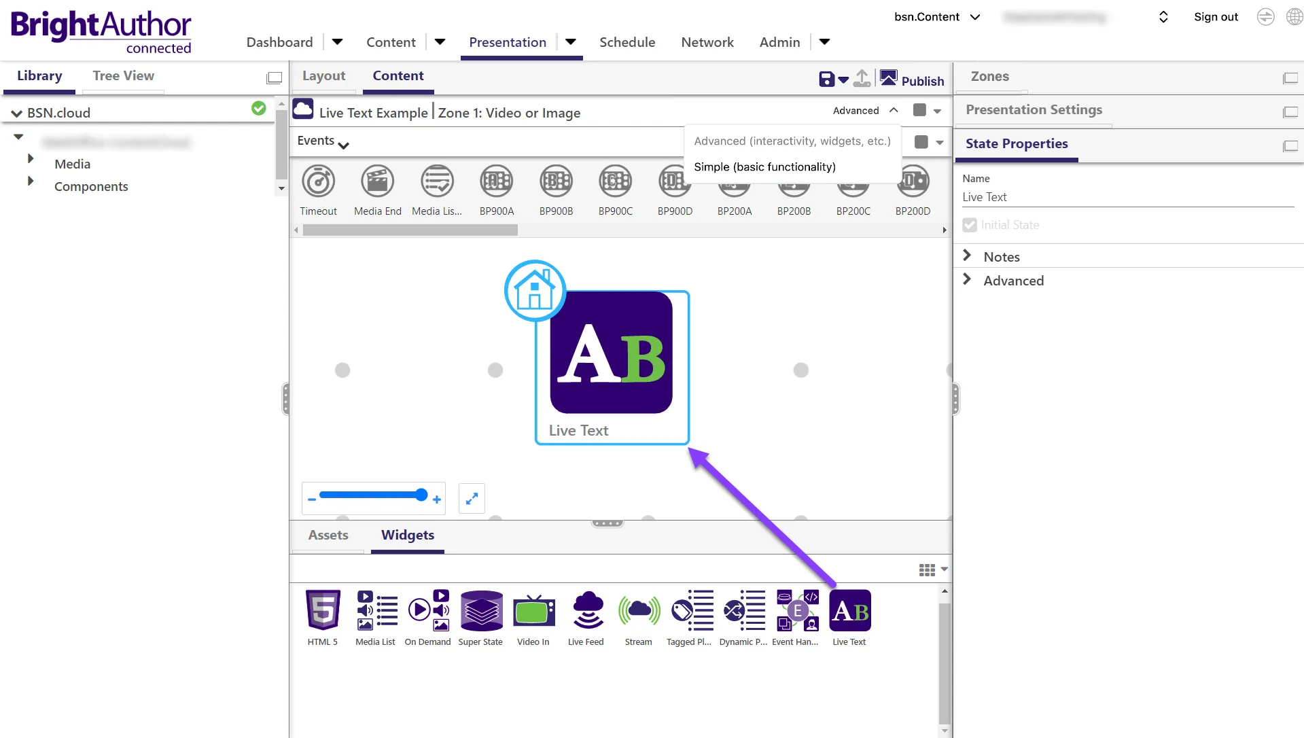Select the Dynamic Playlist widget
This screenshot has height=738, width=1304.
coord(745,610)
